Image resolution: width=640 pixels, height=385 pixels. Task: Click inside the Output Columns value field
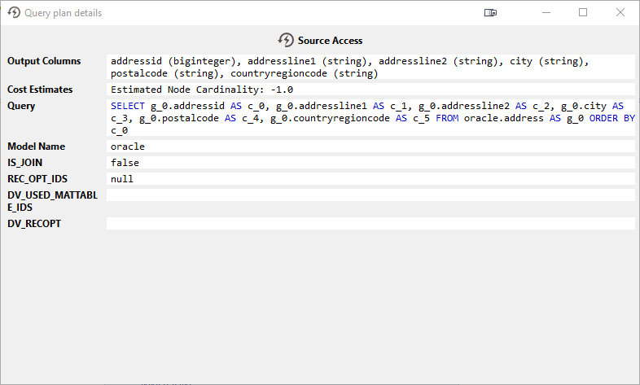[x=370, y=67]
